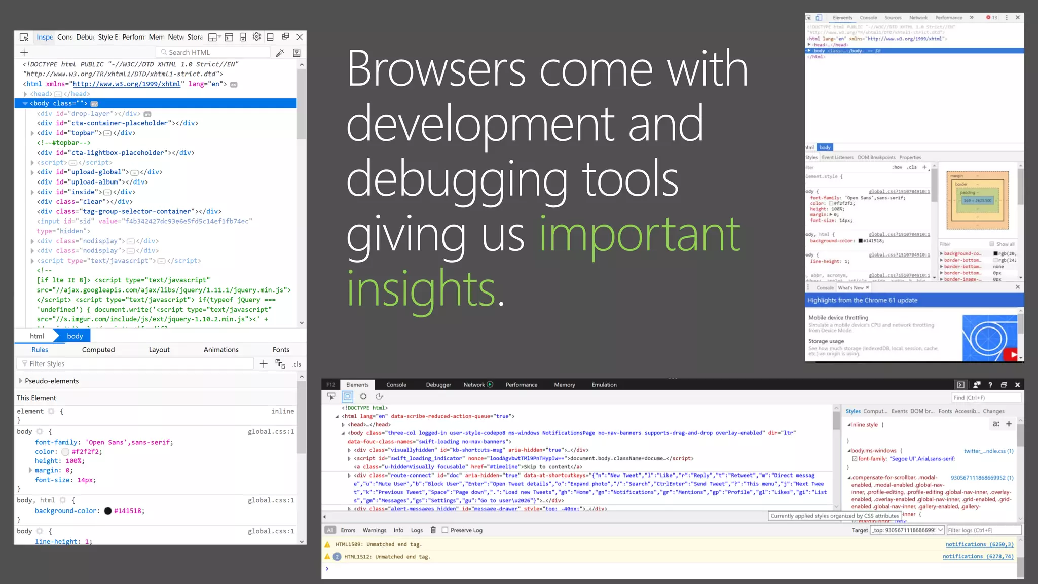The height and width of the screenshot is (584, 1038).
Task: Open Firefox developer tools settings gear
Action: (x=256, y=36)
